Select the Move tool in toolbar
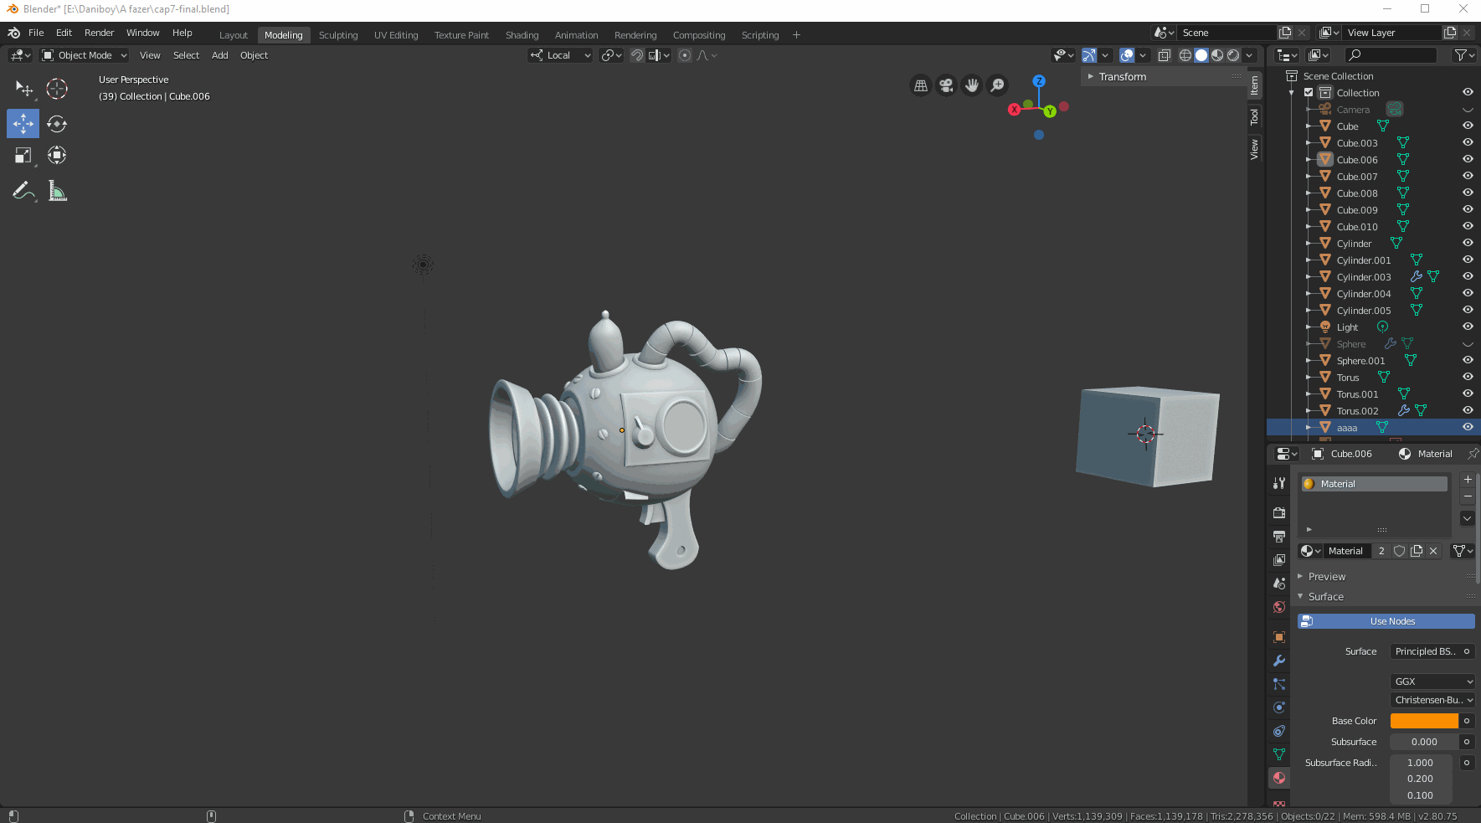This screenshot has height=823, width=1481. tap(23, 124)
